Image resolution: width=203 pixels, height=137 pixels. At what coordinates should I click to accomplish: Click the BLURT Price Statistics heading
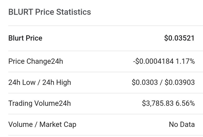click(x=49, y=12)
